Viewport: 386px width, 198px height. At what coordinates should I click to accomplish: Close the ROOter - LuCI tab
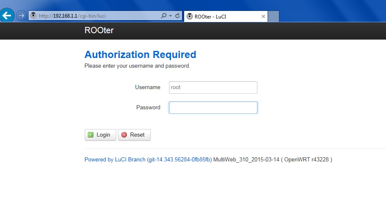(x=263, y=16)
